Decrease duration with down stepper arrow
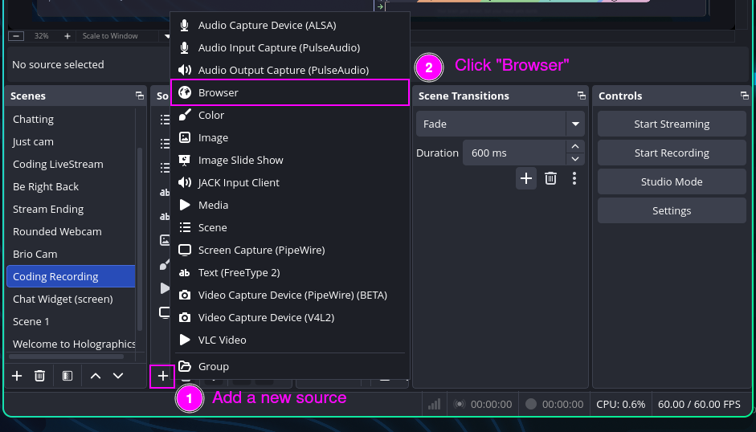The height and width of the screenshot is (432, 756). point(575,159)
